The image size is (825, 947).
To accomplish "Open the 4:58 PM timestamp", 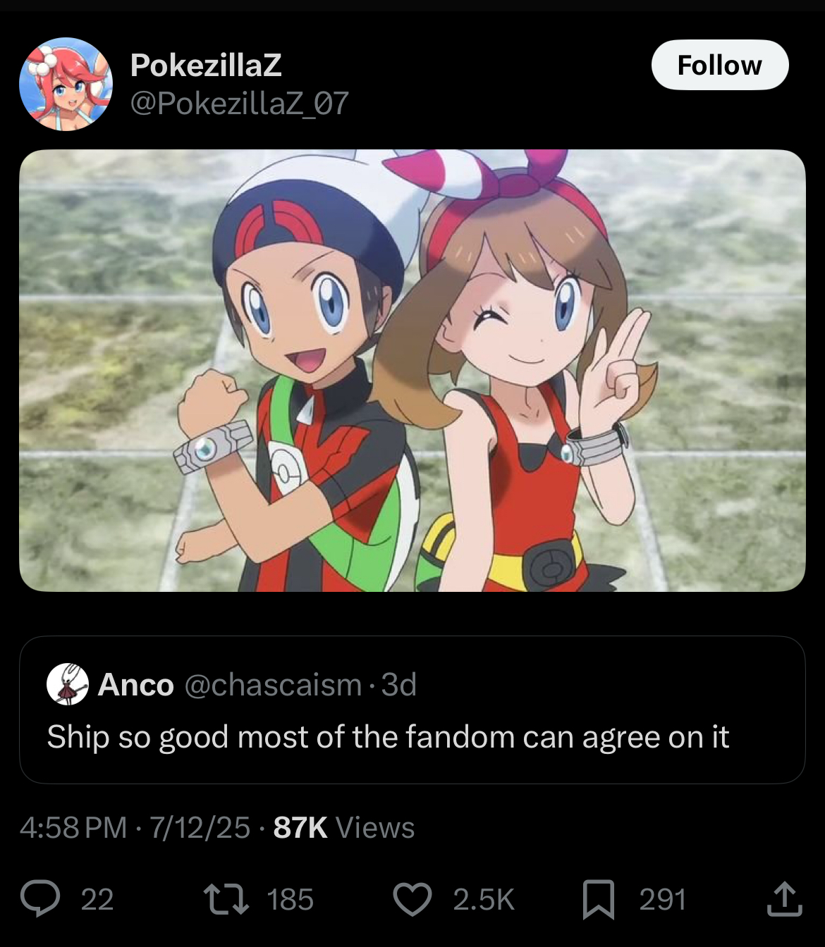I will [x=73, y=827].
